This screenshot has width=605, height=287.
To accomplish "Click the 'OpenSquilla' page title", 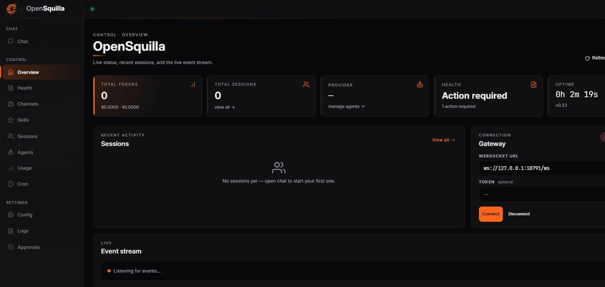I will [129, 47].
